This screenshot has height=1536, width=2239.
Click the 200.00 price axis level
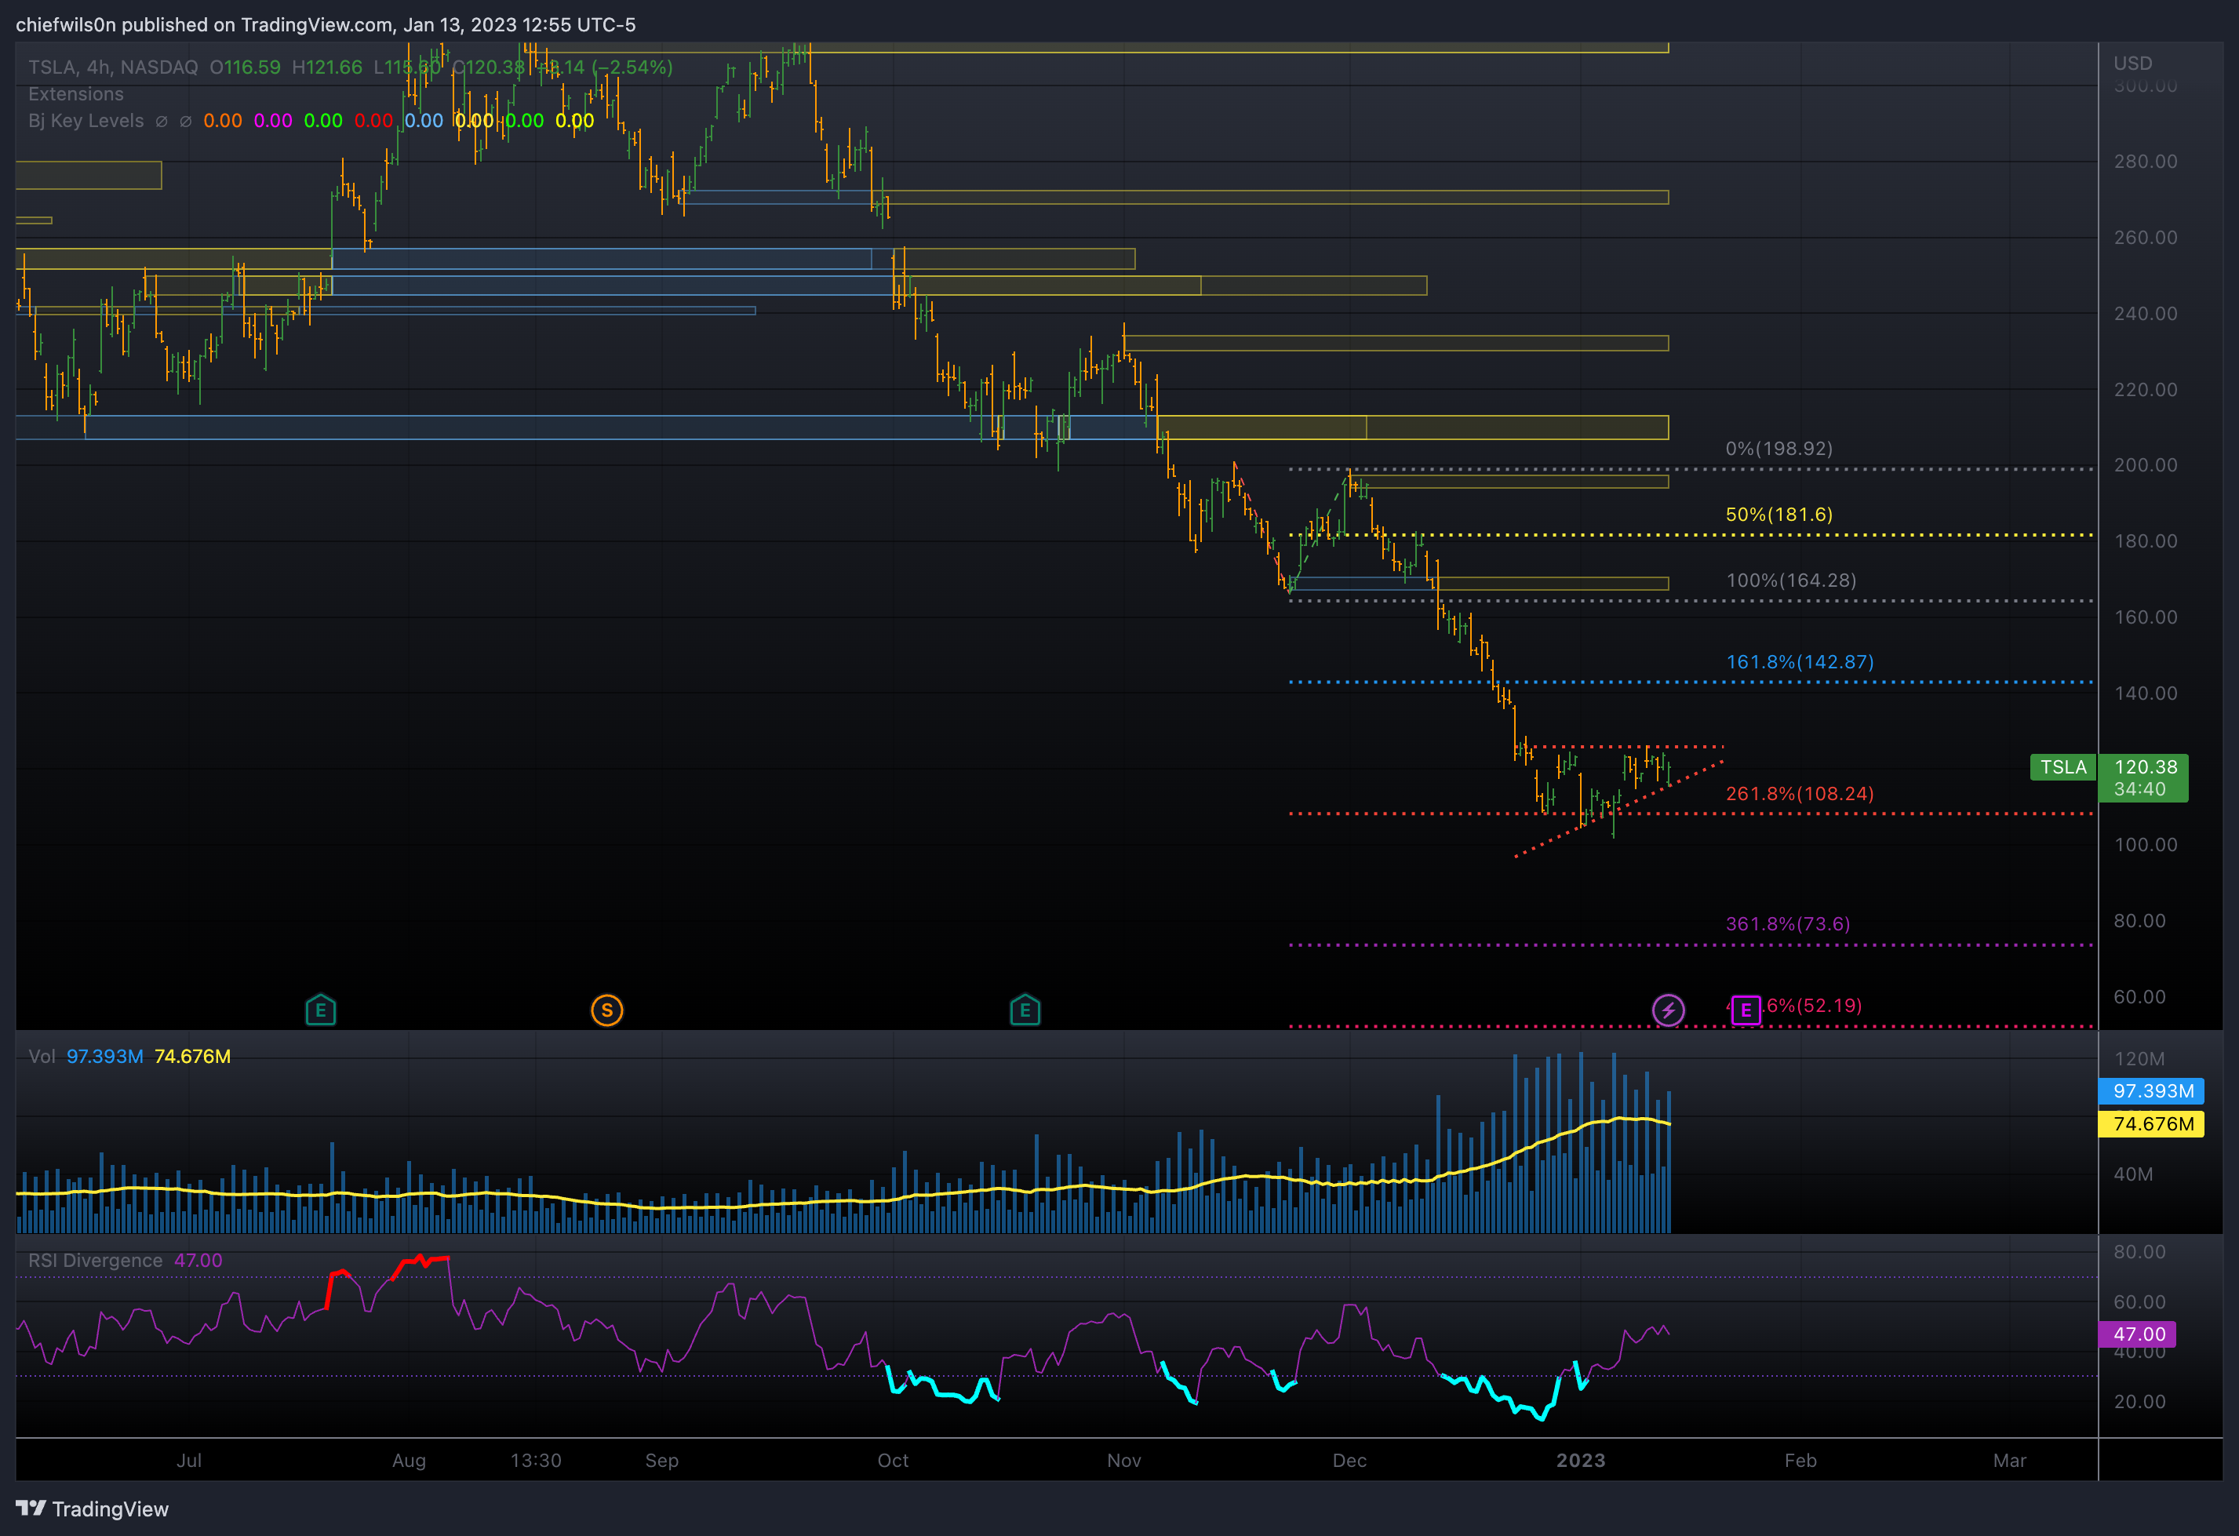2145,465
